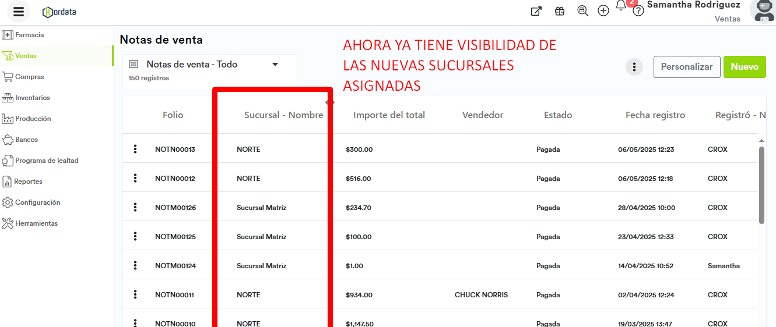776x327 pixels.
Task: Click the green Nuevo button
Action: 745,67
